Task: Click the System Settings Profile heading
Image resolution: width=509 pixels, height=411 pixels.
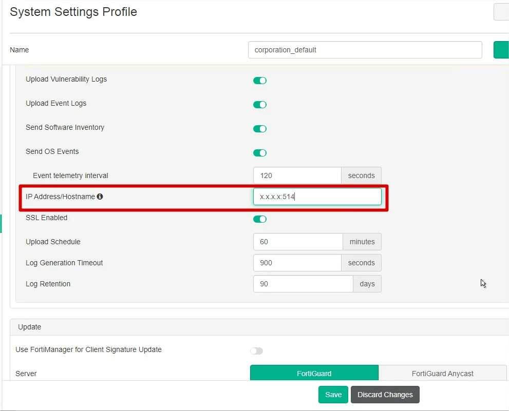Action: click(x=73, y=12)
